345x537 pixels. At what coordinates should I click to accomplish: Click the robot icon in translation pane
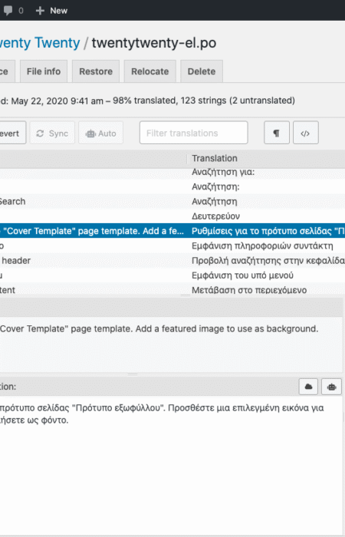pos(331,387)
